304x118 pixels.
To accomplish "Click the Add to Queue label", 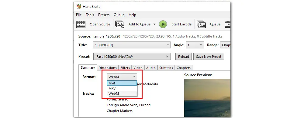I will coord(140,24).
